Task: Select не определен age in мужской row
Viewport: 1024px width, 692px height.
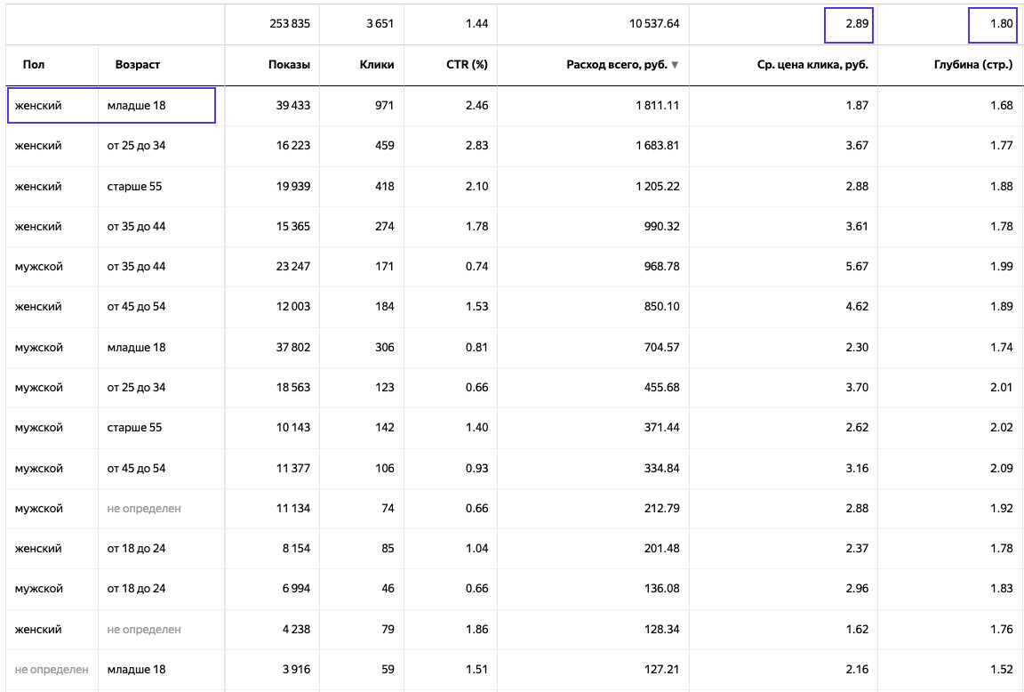Action: coord(144,509)
